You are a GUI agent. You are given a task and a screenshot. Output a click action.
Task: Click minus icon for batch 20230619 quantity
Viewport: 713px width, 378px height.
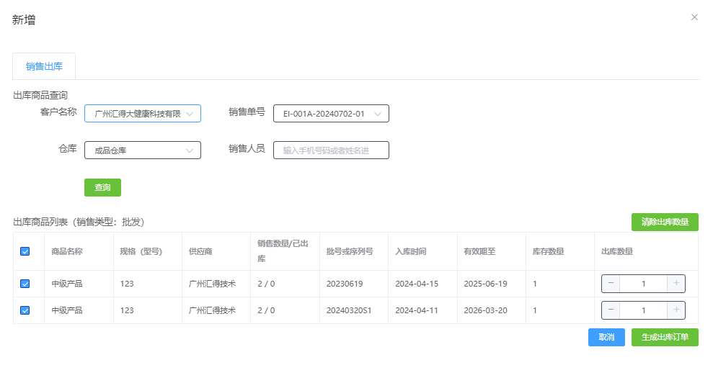coord(611,284)
